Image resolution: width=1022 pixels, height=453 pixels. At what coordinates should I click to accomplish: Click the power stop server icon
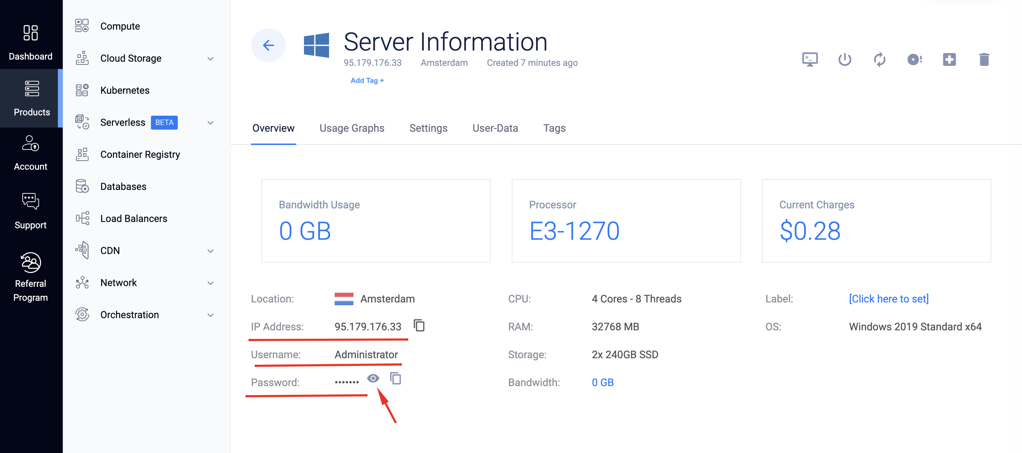(844, 60)
